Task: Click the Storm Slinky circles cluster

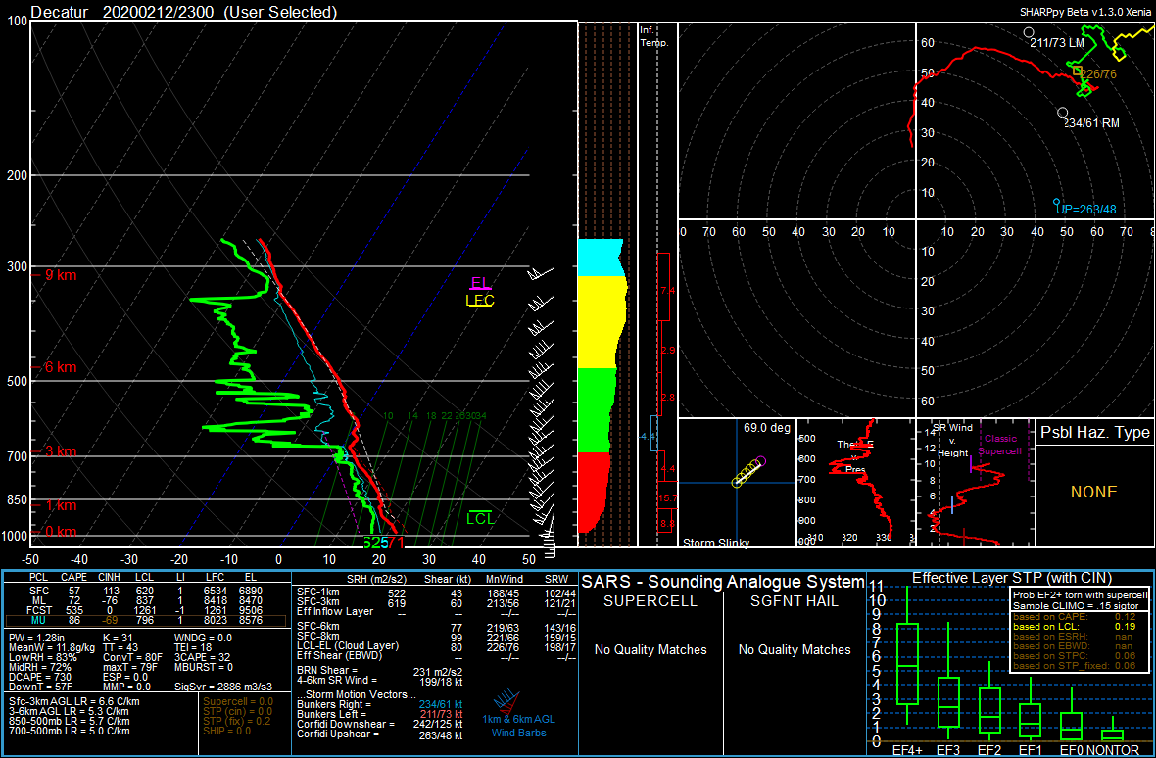Action: (x=748, y=472)
